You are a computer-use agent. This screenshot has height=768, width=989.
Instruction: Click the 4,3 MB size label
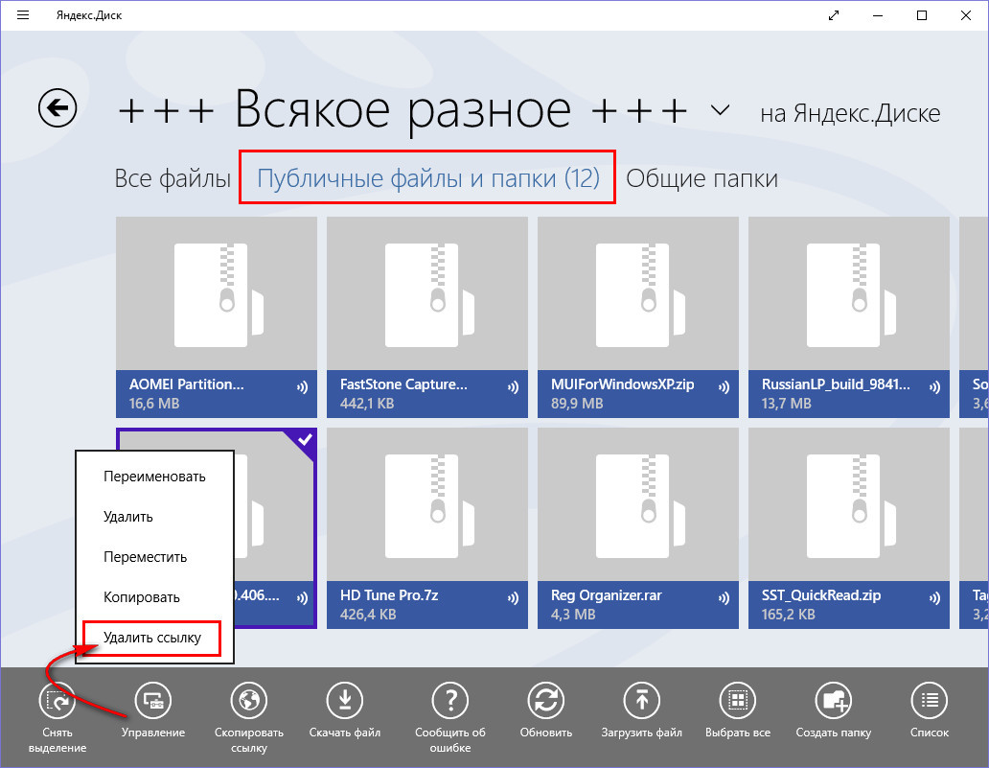tap(573, 614)
